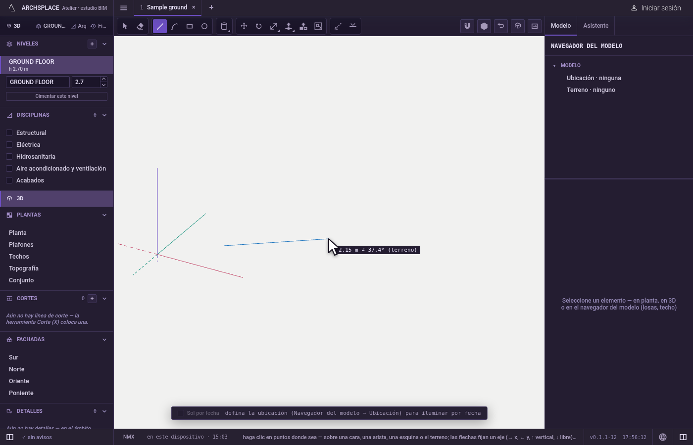Tick the Hidrosanitaria checkbox
The width and height of the screenshot is (693, 445).
9,157
